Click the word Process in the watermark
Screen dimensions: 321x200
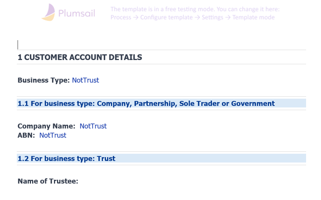(121, 17)
